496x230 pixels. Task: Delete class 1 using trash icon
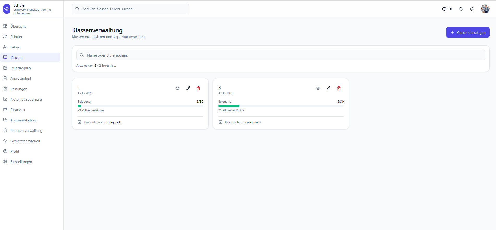(x=198, y=88)
